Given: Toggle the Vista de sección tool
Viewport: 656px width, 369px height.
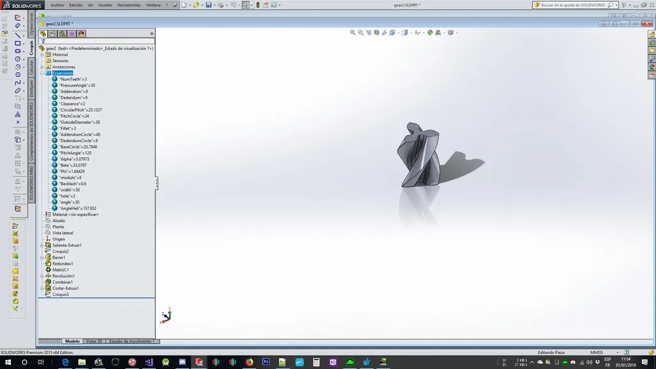Looking at the screenshot, I should (x=377, y=33).
